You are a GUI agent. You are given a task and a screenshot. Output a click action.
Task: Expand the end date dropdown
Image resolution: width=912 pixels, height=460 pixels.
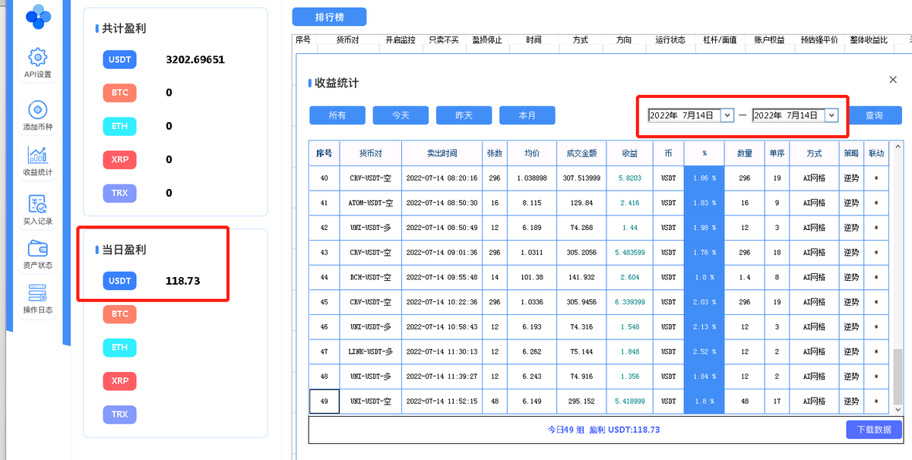[831, 115]
